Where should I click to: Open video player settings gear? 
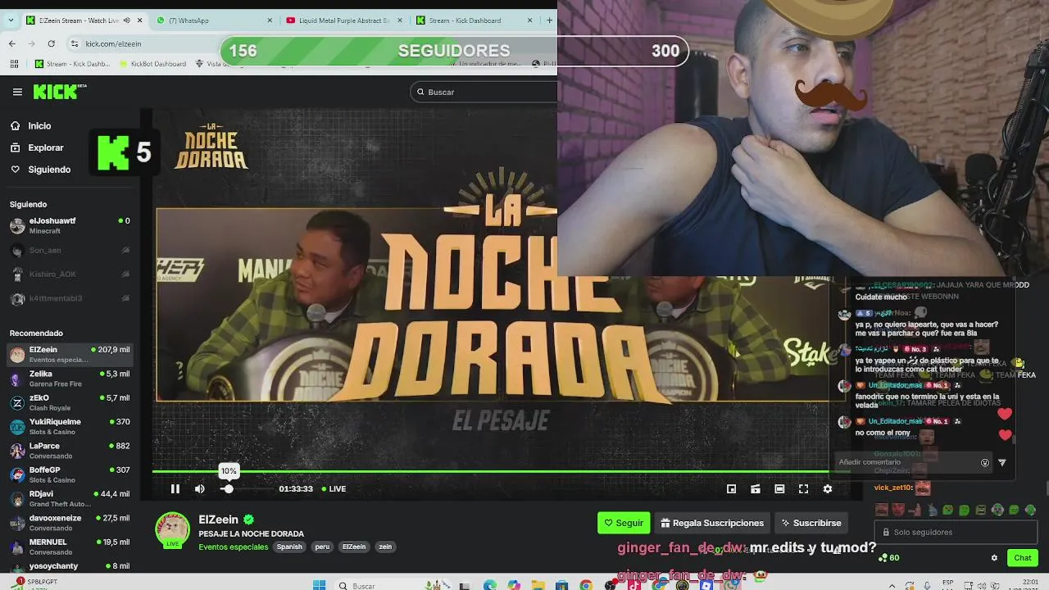tap(828, 489)
